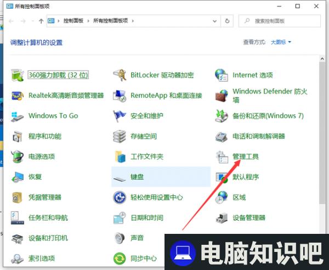The width and height of the screenshot is (329, 270).
Task: Click the 调整计算机的设置 heading
Action: [36, 43]
